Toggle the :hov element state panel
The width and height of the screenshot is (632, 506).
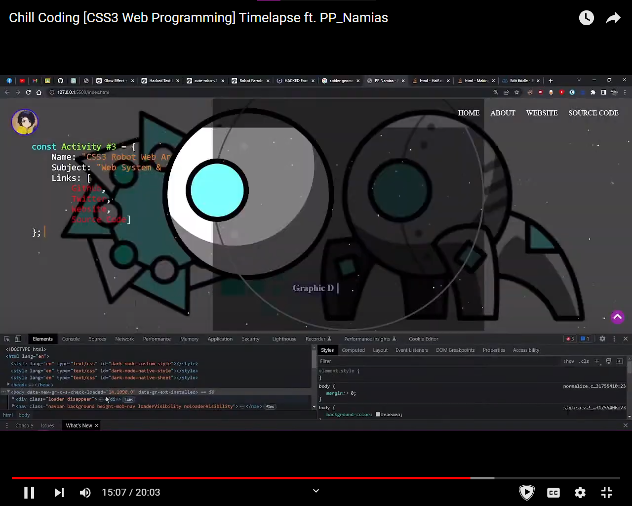tap(569, 361)
